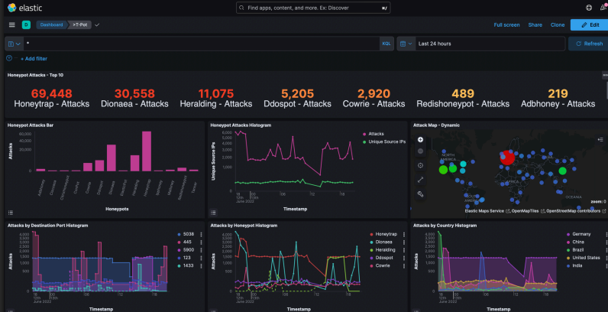Zoom in on the Attack Map
Image resolution: width=608 pixels, height=312 pixels.
(420, 139)
